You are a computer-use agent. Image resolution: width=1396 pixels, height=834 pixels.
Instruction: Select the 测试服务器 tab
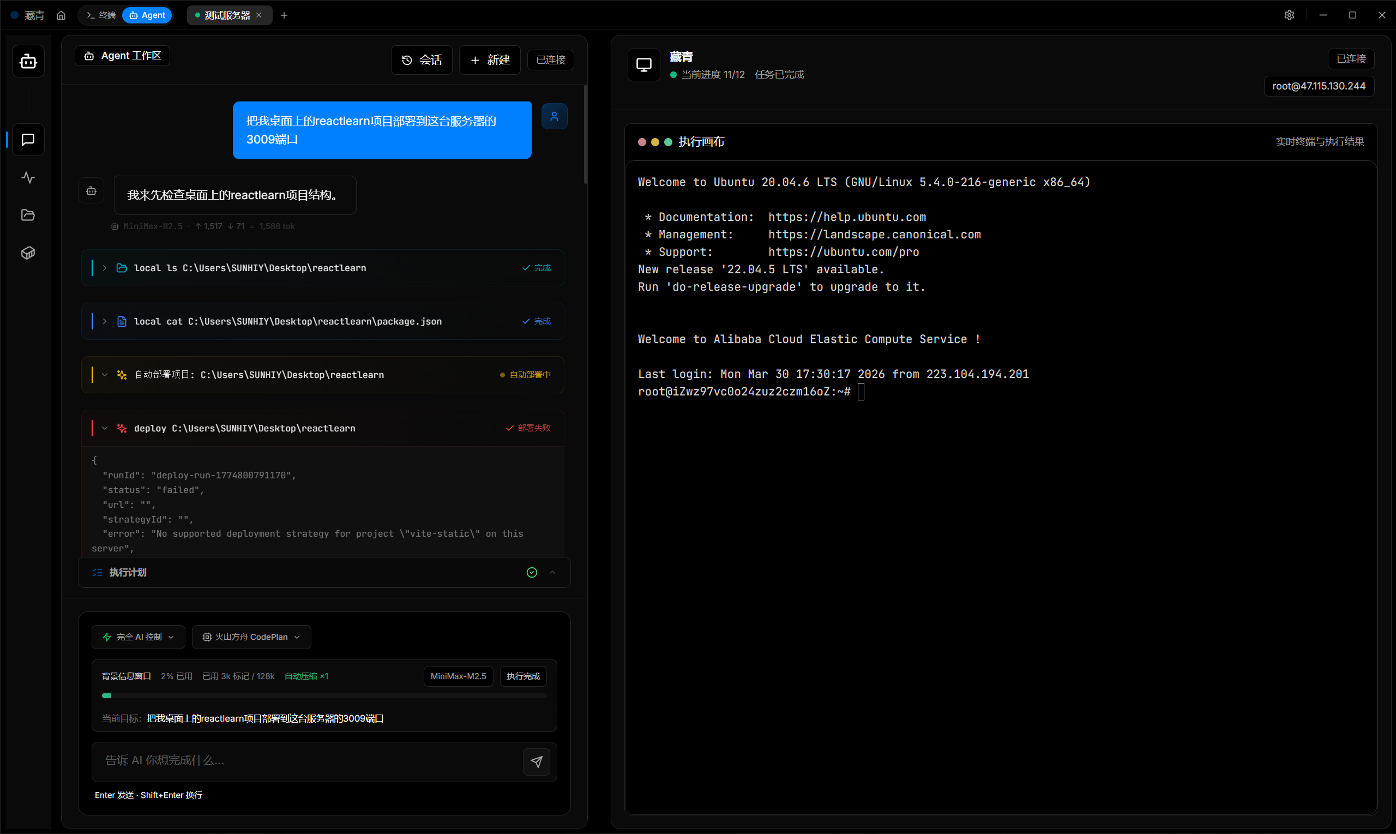pyautogui.click(x=224, y=15)
